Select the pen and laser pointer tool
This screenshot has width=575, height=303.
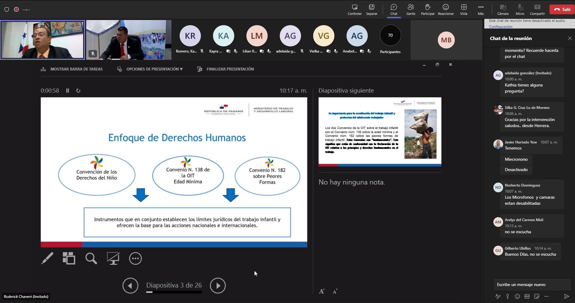click(47, 258)
